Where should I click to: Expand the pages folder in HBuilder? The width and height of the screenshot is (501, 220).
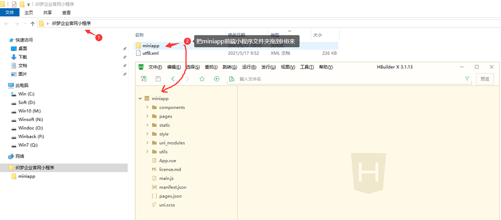coord(147,116)
